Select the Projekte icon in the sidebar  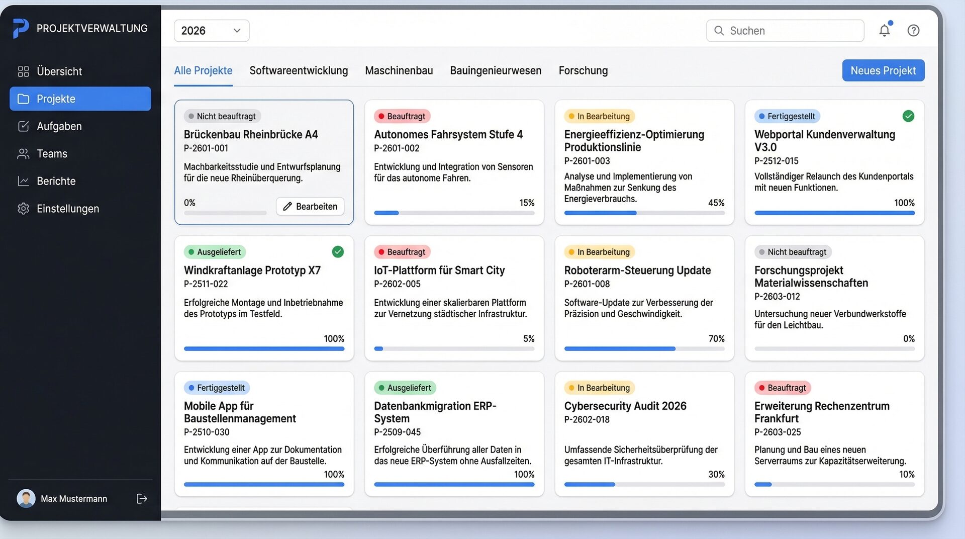(23, 99)
